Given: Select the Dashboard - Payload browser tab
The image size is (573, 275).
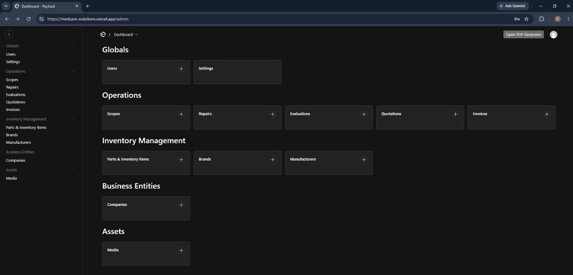Looking at the screenshot, I should tap(46, 6).
